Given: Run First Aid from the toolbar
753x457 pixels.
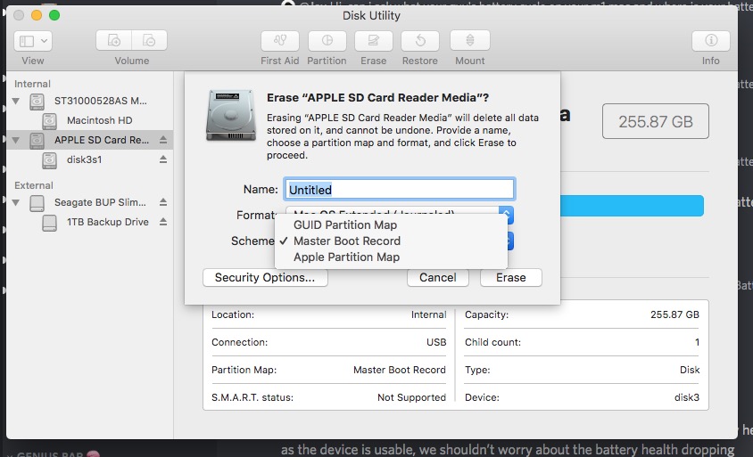Looking at the screenshot, I should tap(280, 40).
